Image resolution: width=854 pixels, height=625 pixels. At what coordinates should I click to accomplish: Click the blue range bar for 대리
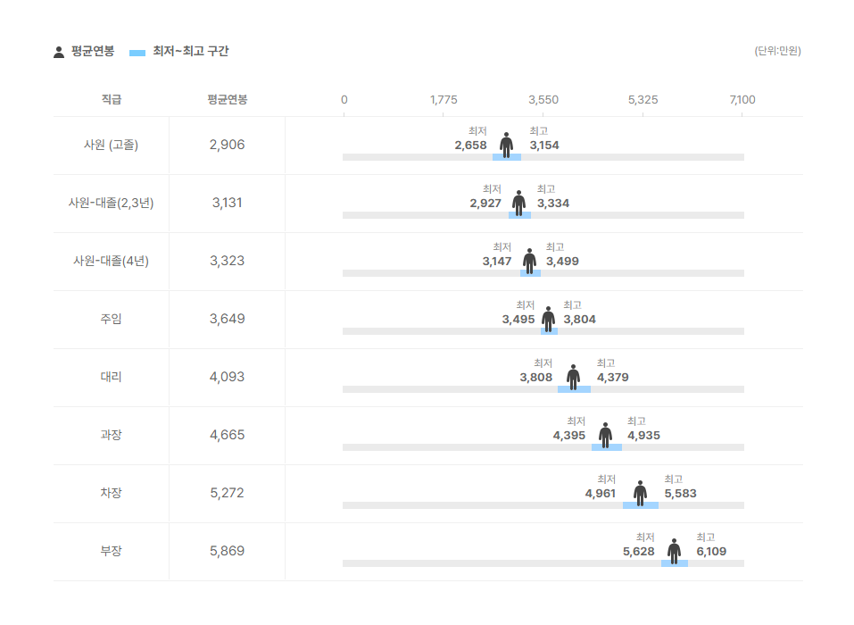(574, 389)
